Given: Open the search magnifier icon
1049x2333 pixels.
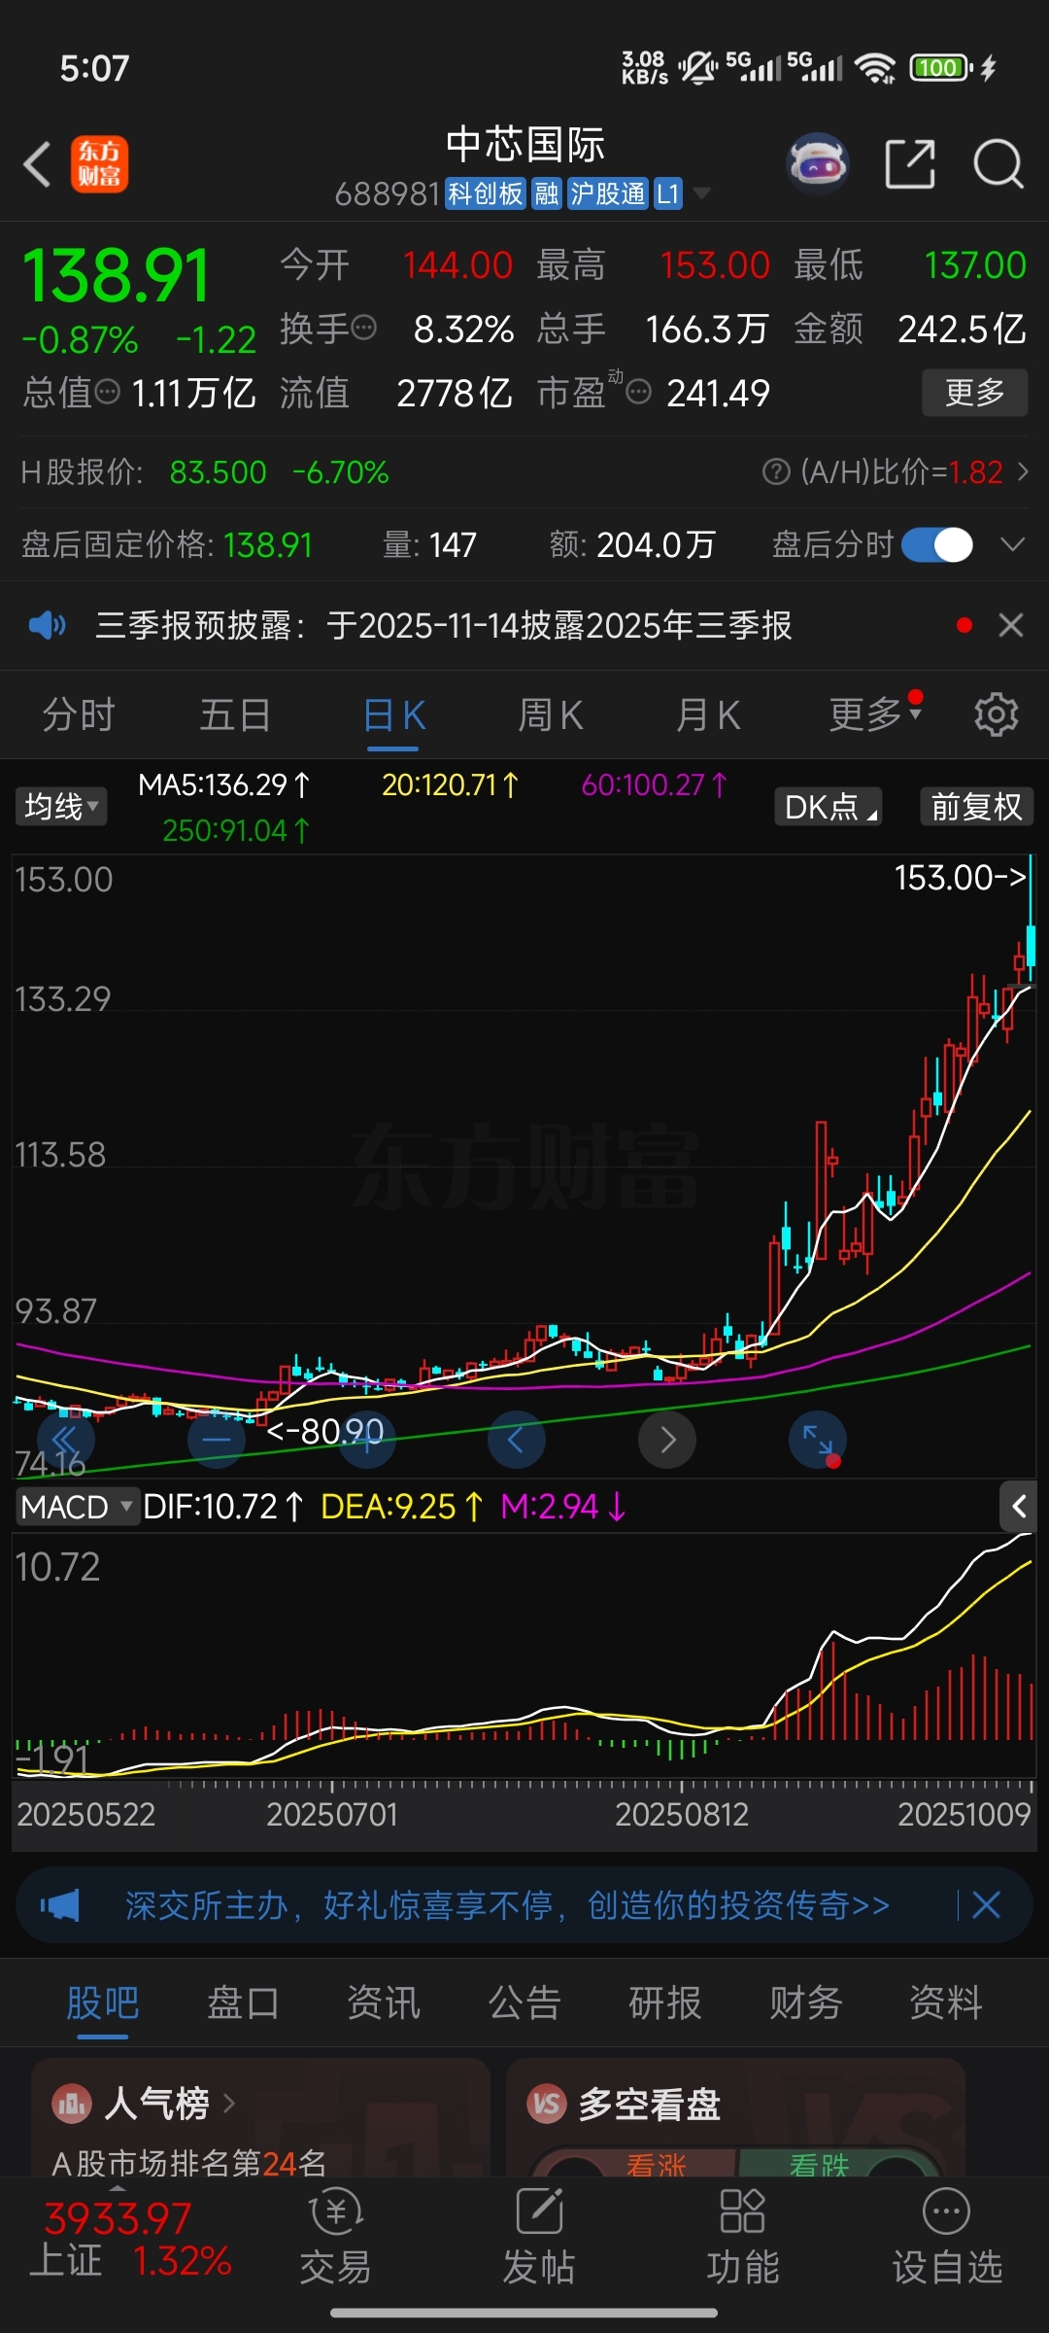Looking at the screenshot, I should point(998,163).
